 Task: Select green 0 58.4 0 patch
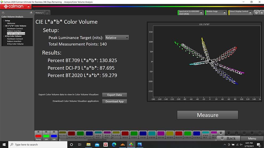(x=187, y=135)
